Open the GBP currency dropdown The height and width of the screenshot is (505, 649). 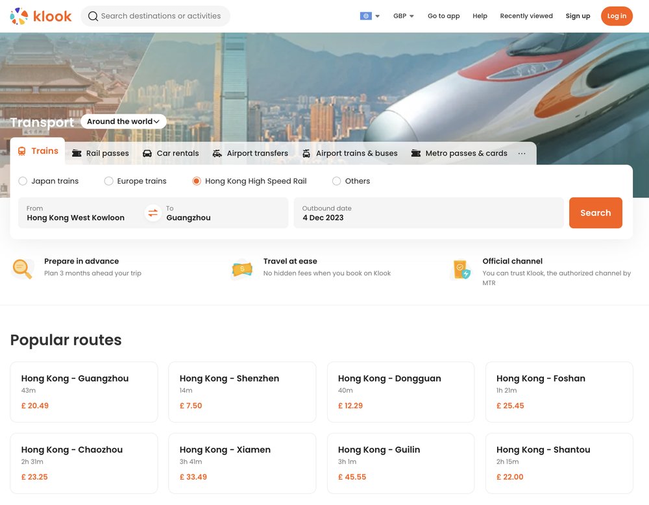pyautogui.click(x=402, y=16)
